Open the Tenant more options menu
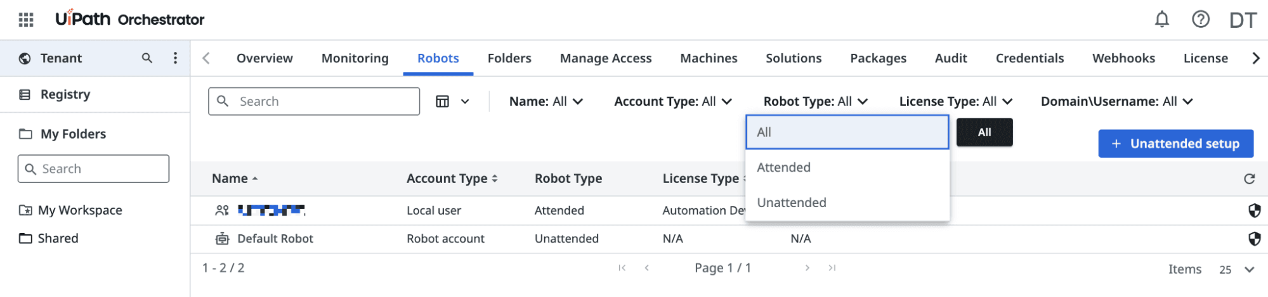 click(175, 58)
